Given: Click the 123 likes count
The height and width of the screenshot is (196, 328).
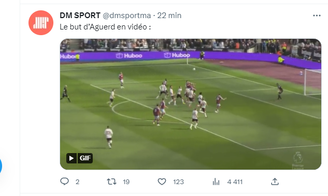Looking at the screenshot, I should pos(178,182).
